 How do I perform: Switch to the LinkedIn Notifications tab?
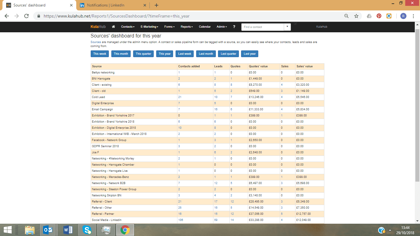coord(106,5)
